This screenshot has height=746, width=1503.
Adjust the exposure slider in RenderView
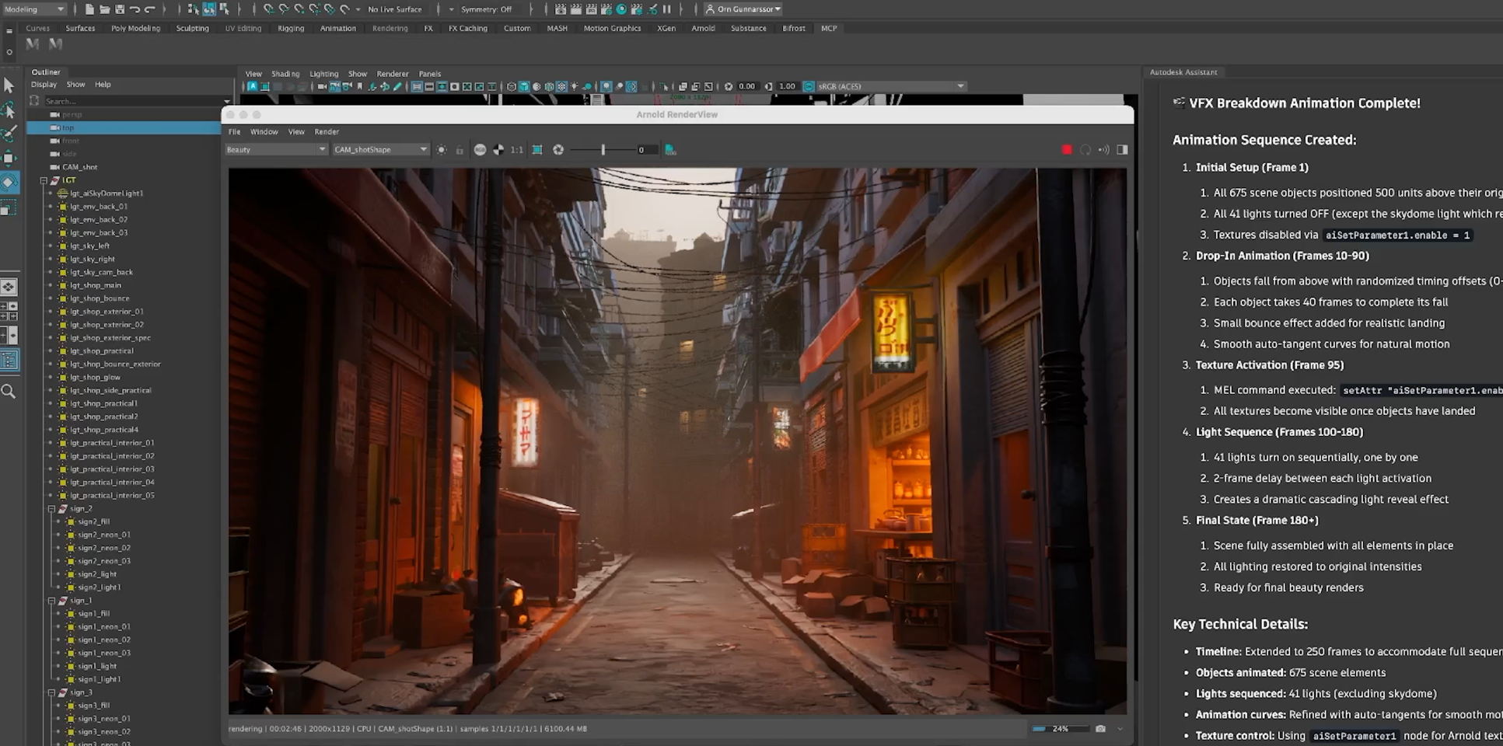pyautogui.click(x=603, y=150)
